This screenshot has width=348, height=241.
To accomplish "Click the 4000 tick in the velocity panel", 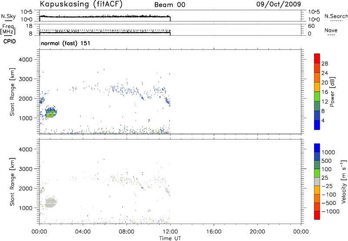I will pyautogui.click(x=26, y=149).
